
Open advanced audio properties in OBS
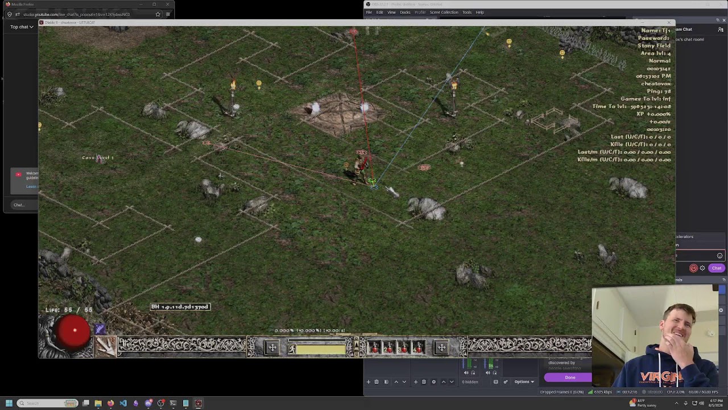pos(506,382)
